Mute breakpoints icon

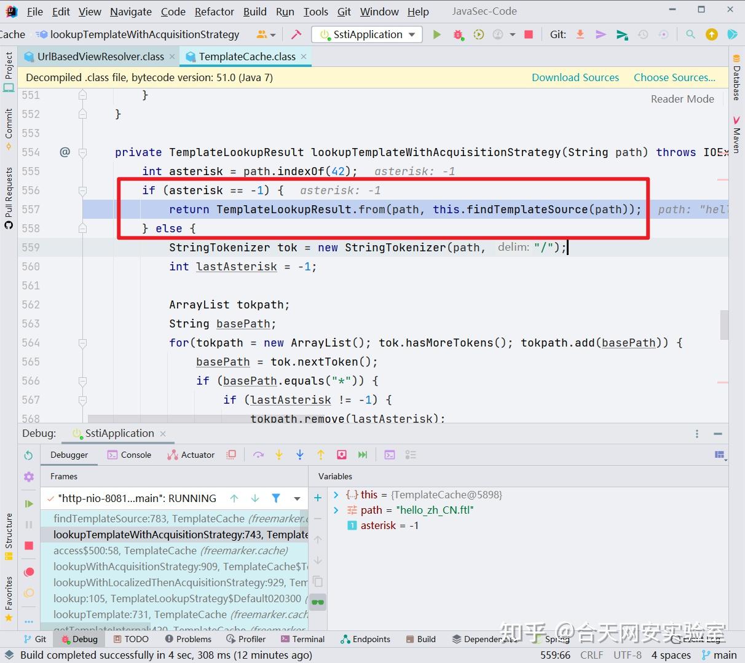(x=28, y=593)
